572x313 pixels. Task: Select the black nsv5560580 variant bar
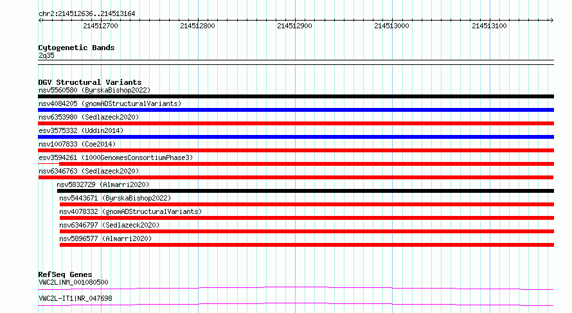(296, 96)
